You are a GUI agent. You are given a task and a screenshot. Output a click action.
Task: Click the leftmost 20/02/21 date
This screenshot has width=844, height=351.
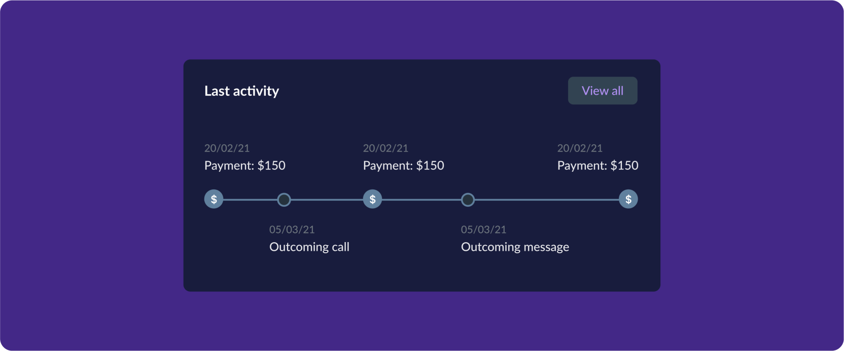pyautogui.click(x=227, y=148)
